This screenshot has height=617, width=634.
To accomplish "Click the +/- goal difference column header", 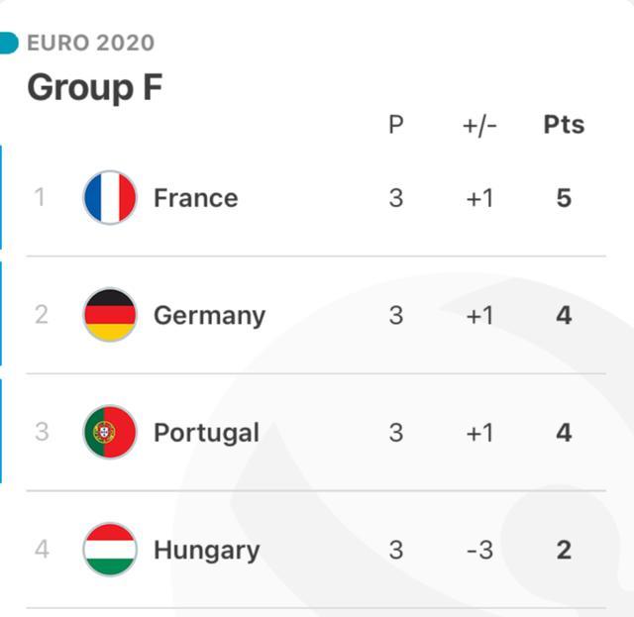I will [x=479, y=125].
